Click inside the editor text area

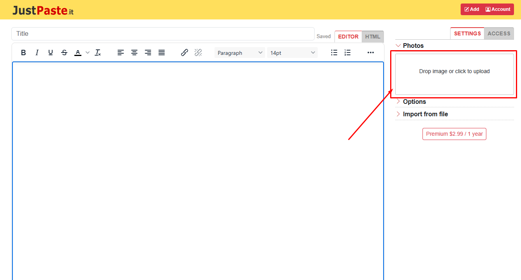tap(198, 171)
